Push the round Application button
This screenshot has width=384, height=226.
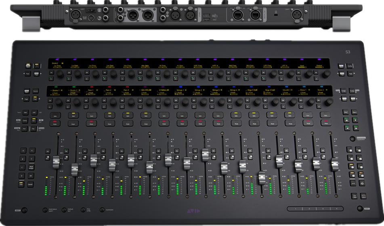(353, 139)
